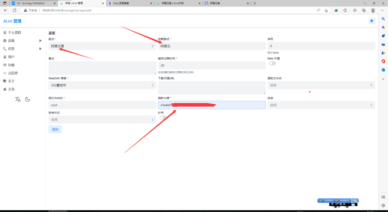The width and height of the screenshot is (388, 212).
Task: Click the Edge sidebar search icon
Action: [x=383, y=19]
